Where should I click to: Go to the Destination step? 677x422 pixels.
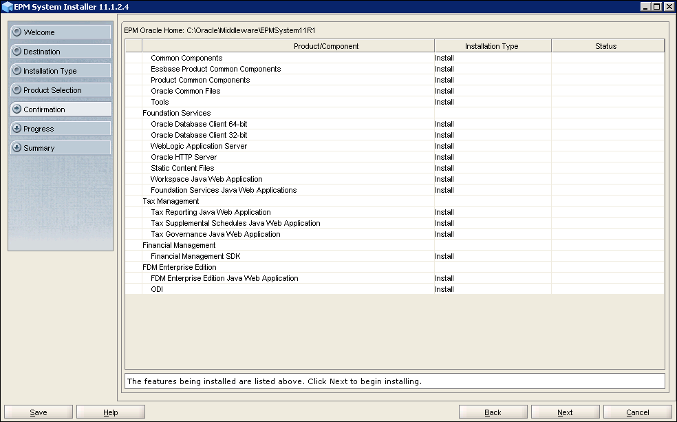[61, 51]
